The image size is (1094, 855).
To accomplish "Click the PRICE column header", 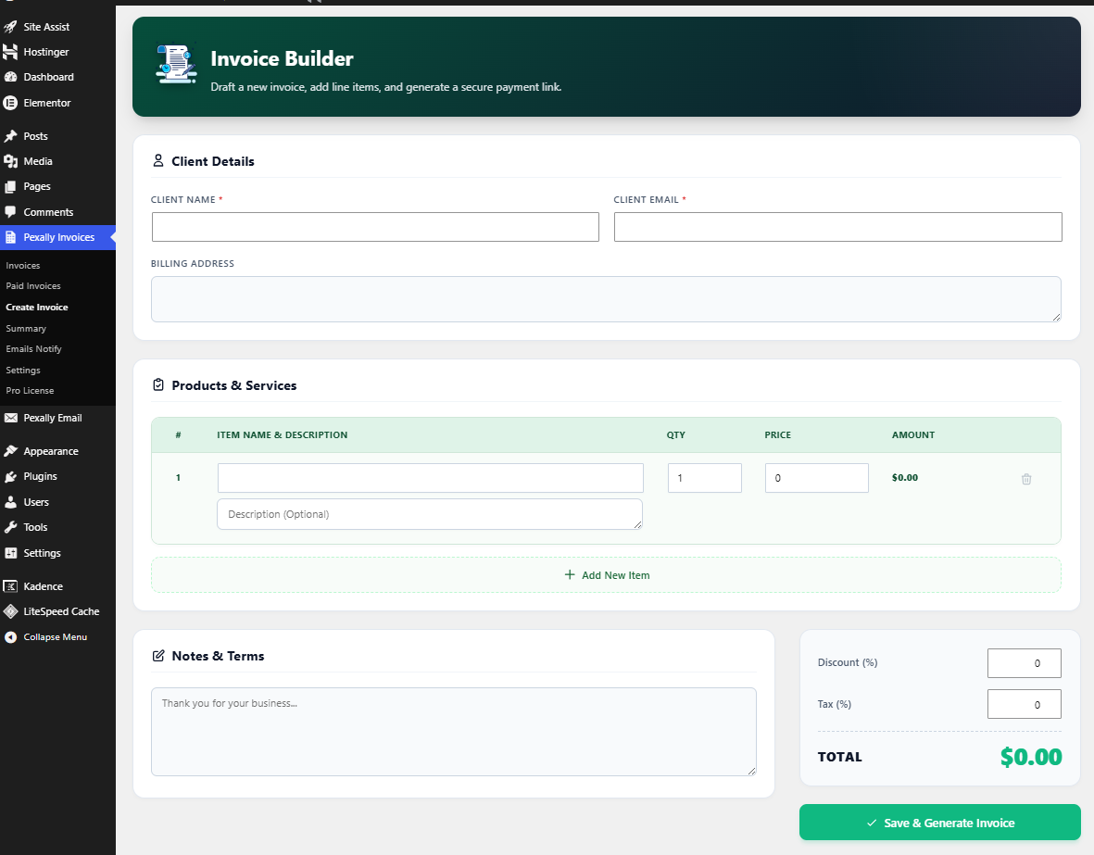I will click(778, 434).
